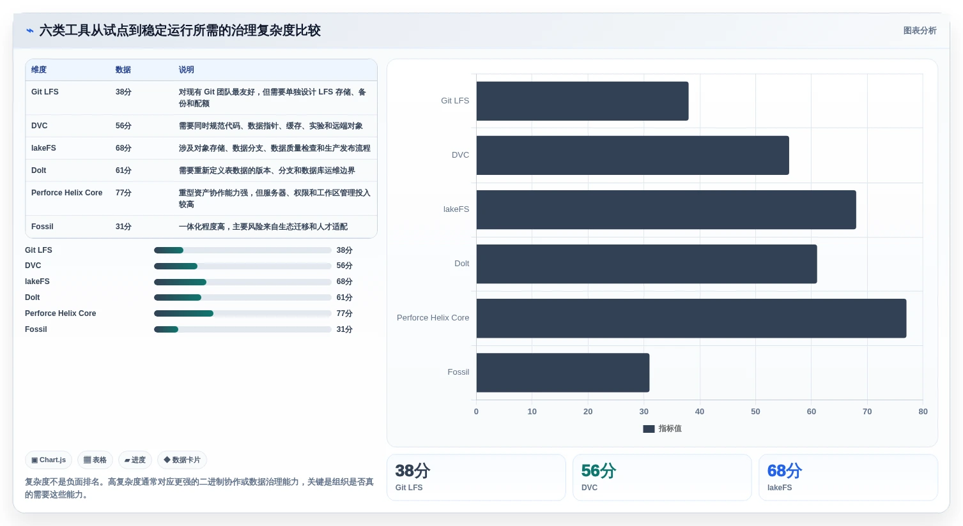
Task: Open the 56分 DVC data card
Action: pyautogui.click(x=662, y=477)
